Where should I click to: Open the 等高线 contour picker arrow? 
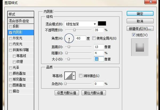[x=74, y=76]
